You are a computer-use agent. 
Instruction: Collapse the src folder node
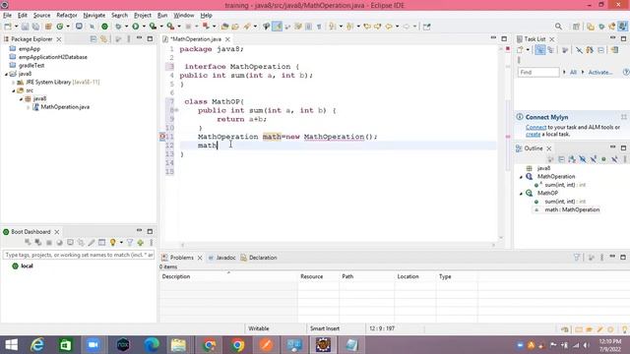point(13,90)
